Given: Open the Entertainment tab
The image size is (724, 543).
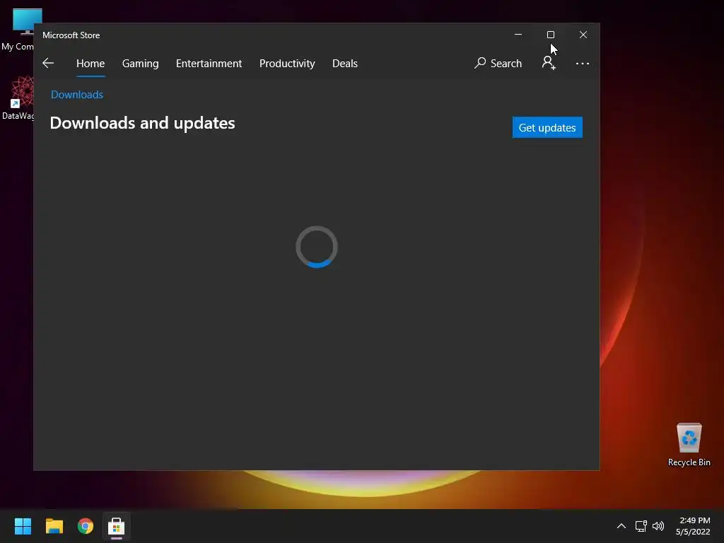Looking at the screenshot, I should (x=209, y=63).
